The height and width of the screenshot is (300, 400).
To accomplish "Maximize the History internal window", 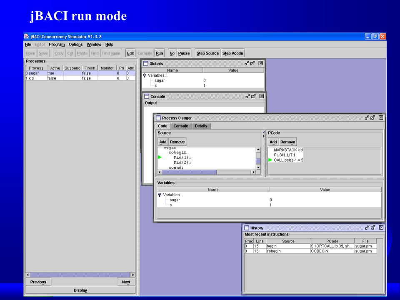I will 373,227.
